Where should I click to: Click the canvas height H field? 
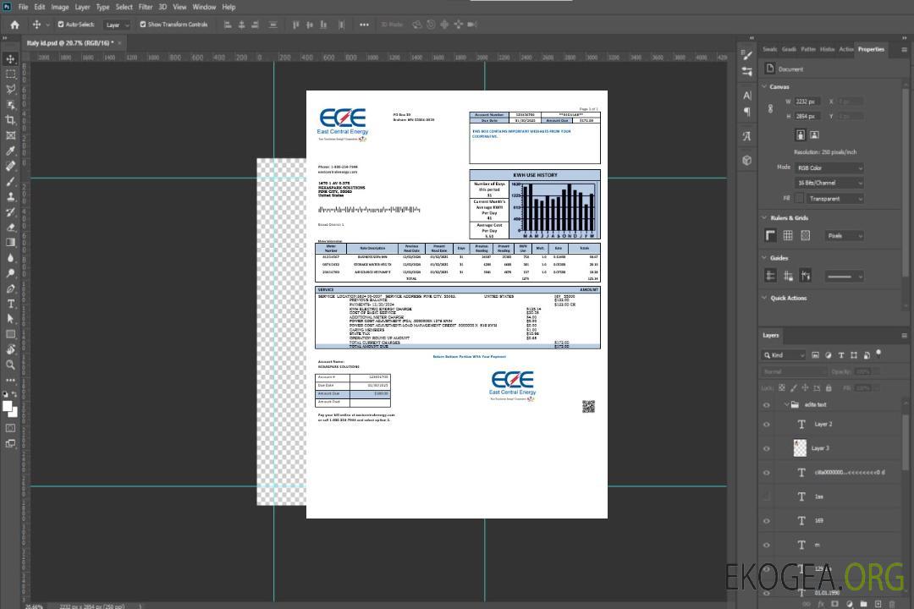pyautogui.click(x=807, y=117)
